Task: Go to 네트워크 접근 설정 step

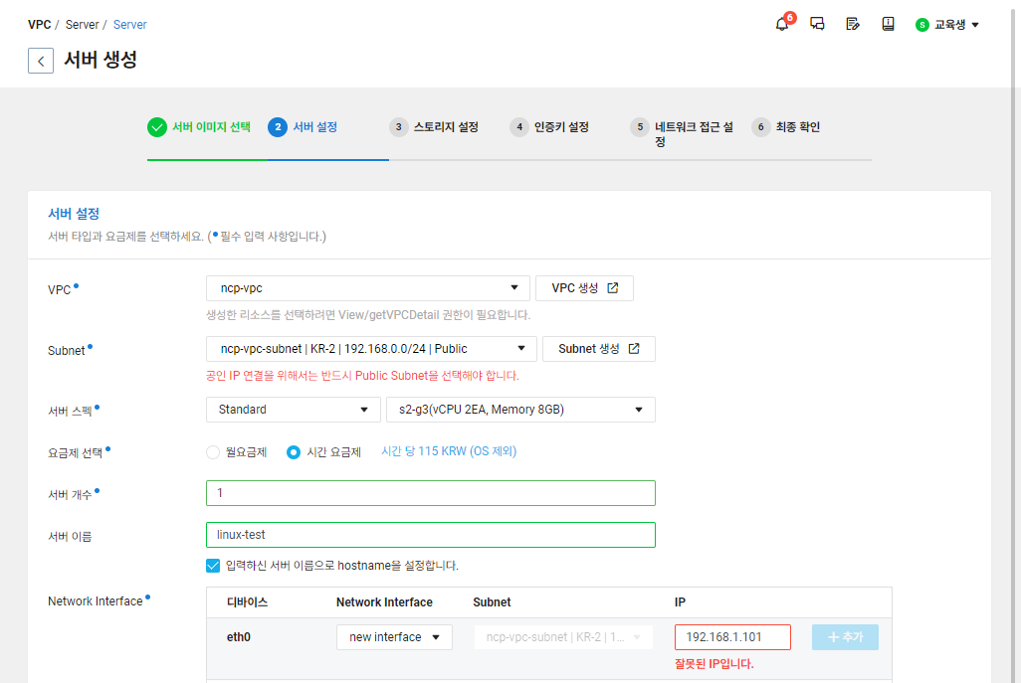Action: 695,134
